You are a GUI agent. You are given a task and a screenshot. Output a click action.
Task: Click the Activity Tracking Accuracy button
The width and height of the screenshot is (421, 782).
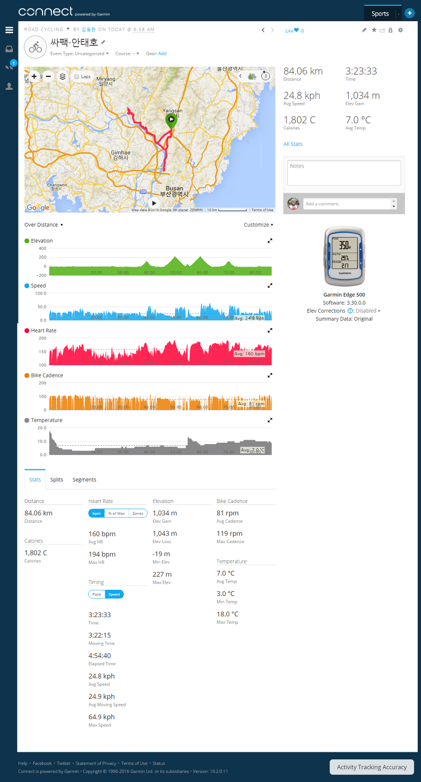pyautogui.click(x=372, y=767)
